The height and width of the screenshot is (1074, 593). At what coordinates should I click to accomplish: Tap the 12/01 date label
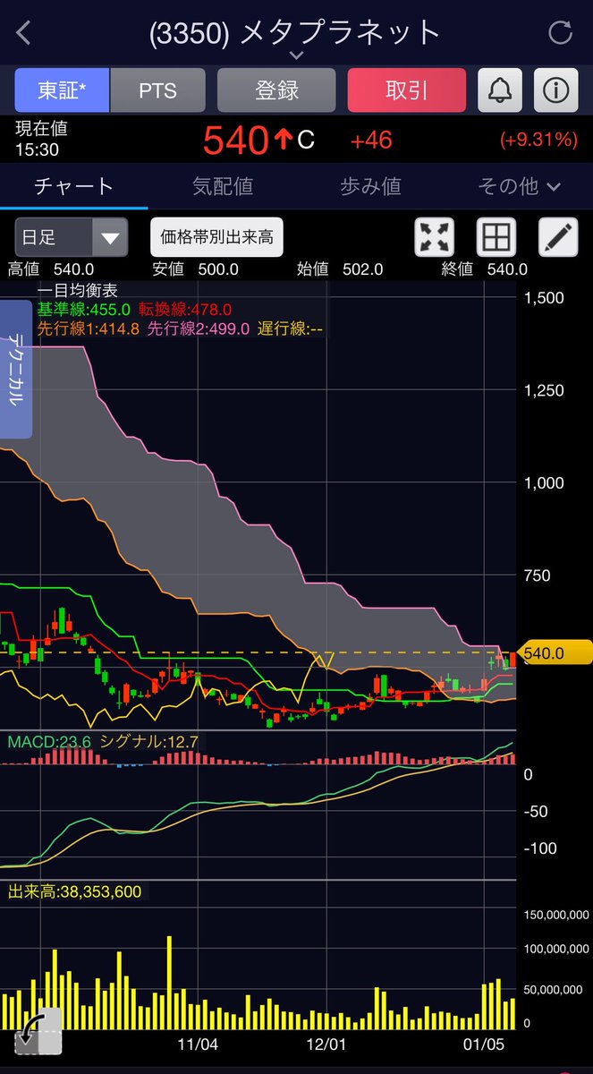tap(326, 1044)
